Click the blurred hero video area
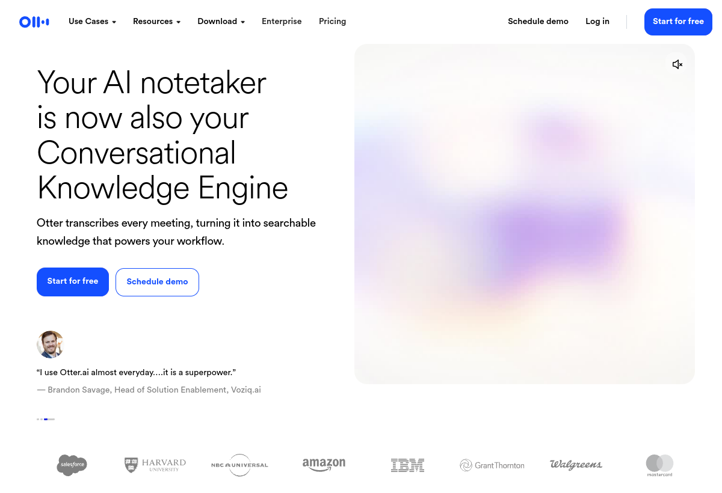The image size is (722, 493). click(525, 214)
